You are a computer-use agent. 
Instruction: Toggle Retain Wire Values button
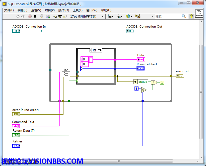[x=48, y=16]
